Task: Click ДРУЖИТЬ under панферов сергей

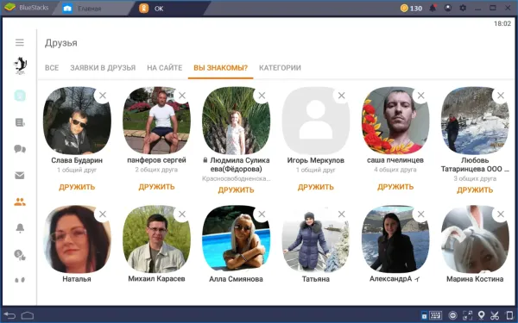Action: point(156,187)
